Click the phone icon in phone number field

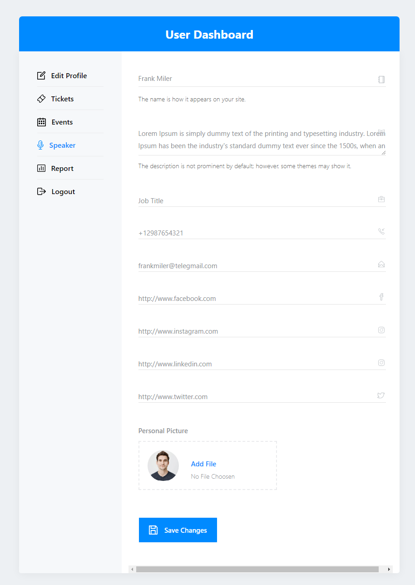[381, 231]
